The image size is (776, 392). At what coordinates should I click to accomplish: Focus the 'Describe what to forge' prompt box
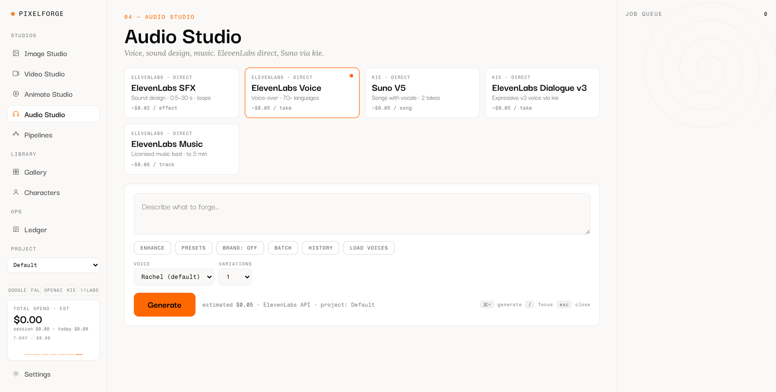pos(362,214)
